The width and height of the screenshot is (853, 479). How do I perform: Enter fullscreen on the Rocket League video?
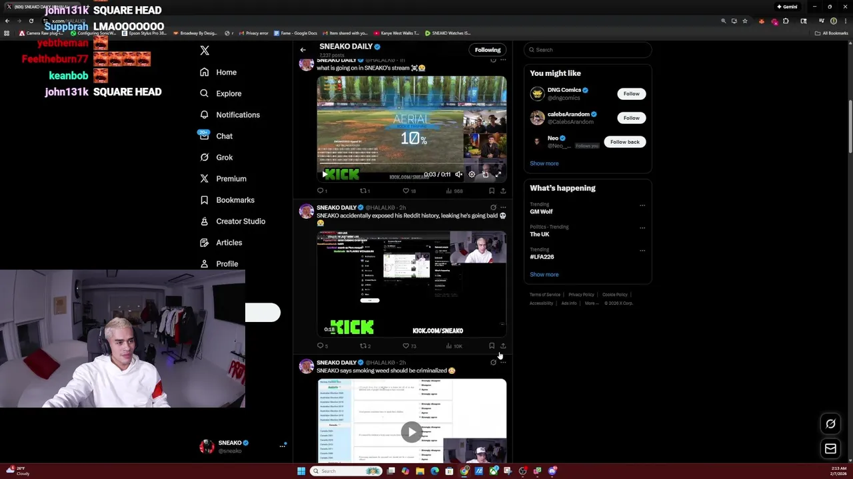pos(498,174)
